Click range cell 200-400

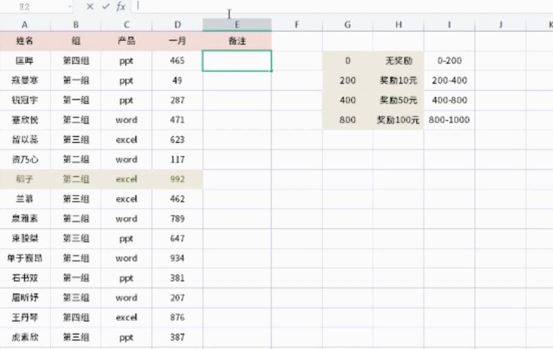(x=449, y=80)
